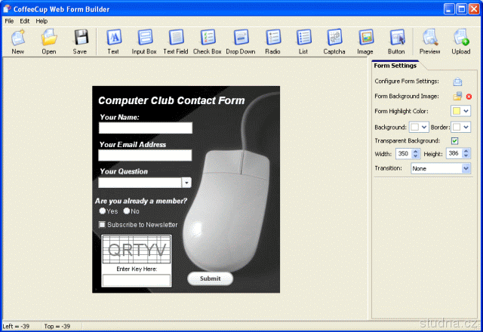Open the Help menu
Viewport: 483px width, 332px height.
[42, 21]
